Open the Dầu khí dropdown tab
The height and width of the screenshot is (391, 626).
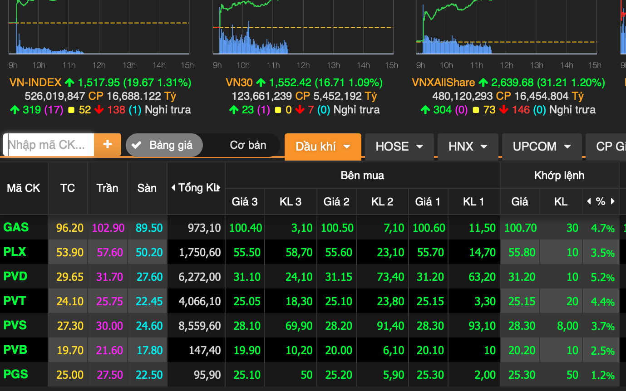323,147
